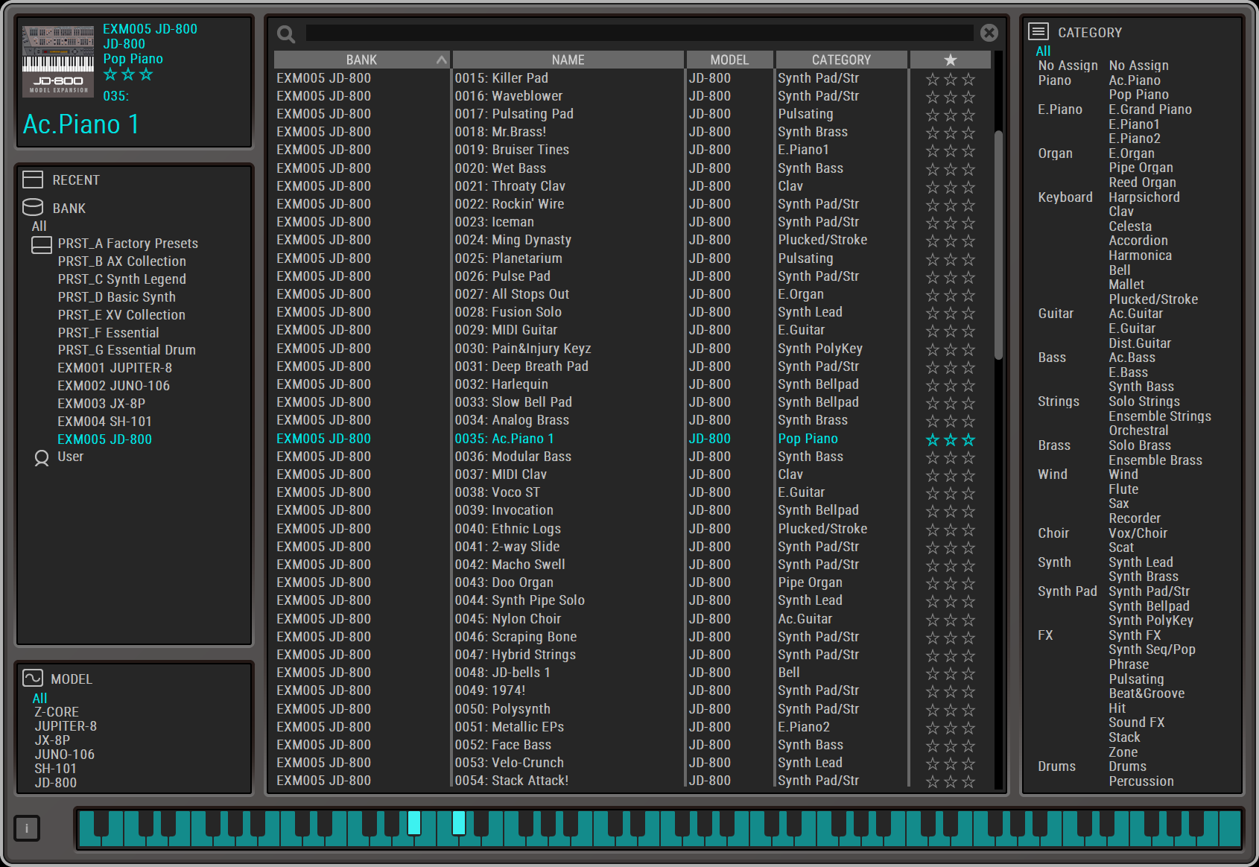1259x867 pixels.
Task: Open the User bank
Action: [71, 457]
